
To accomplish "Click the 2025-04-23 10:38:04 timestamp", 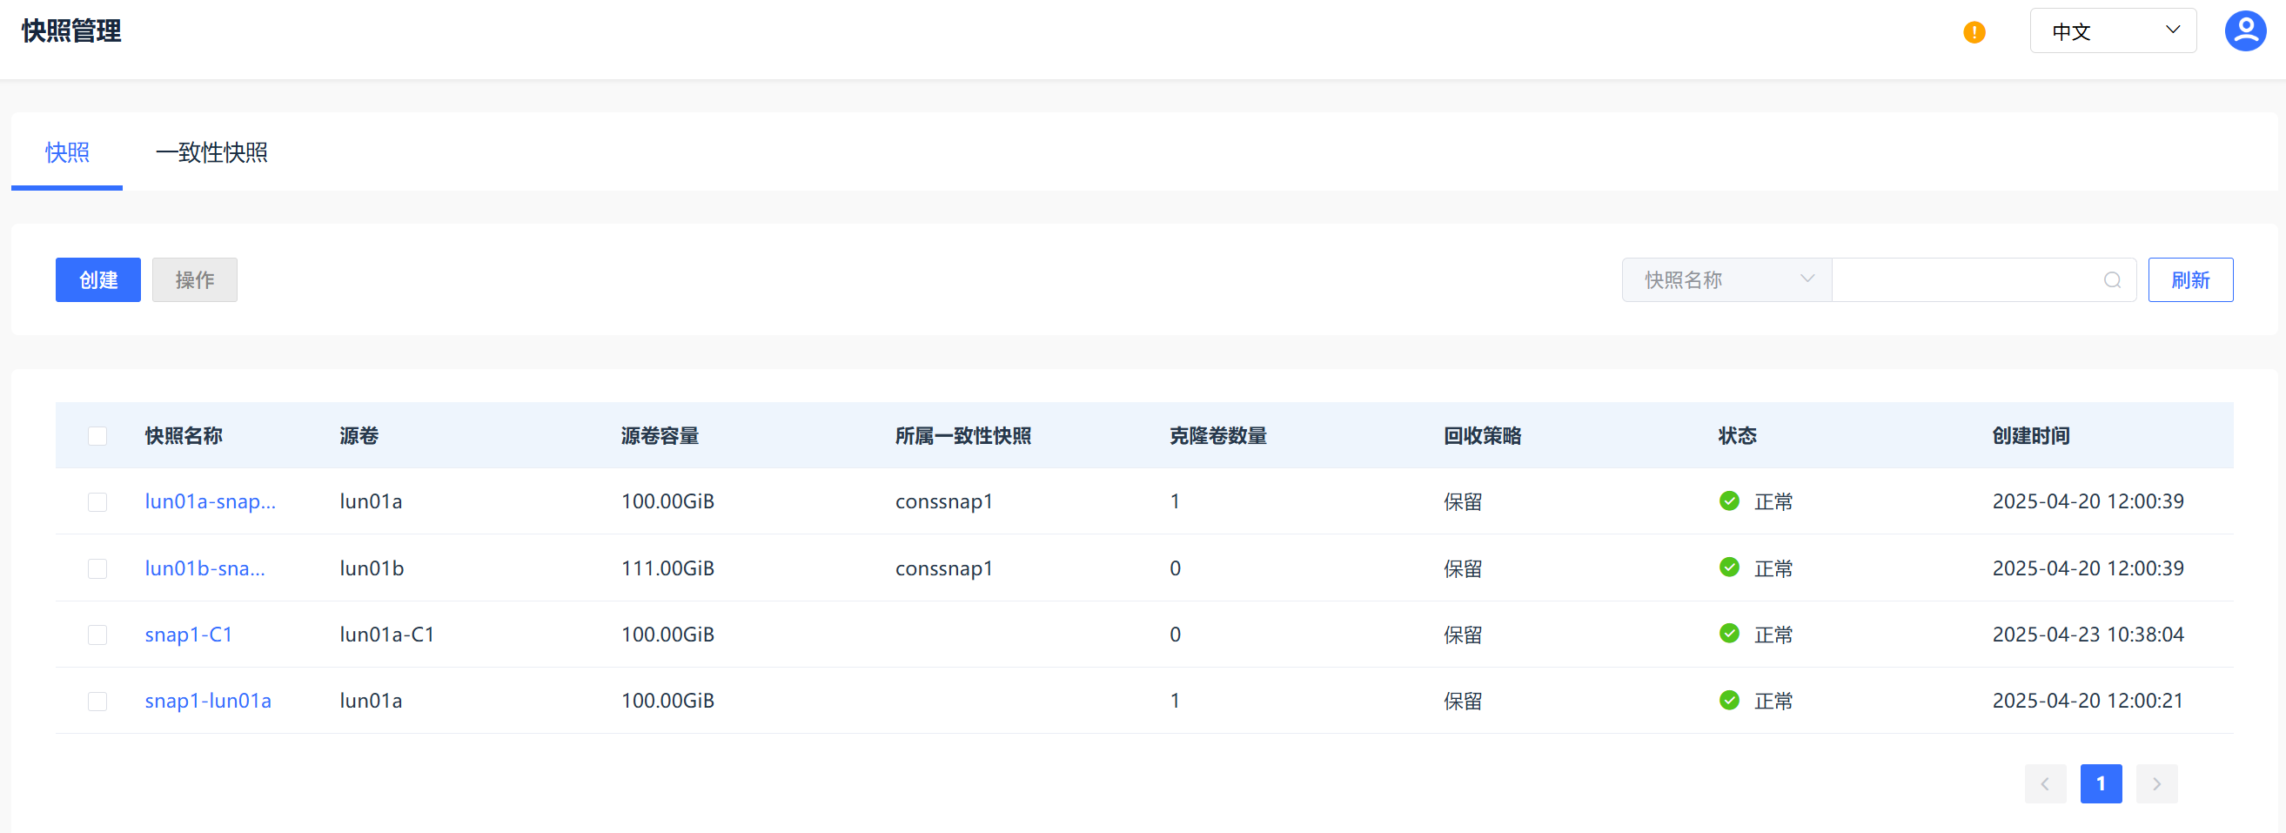I will point(2088,635).
